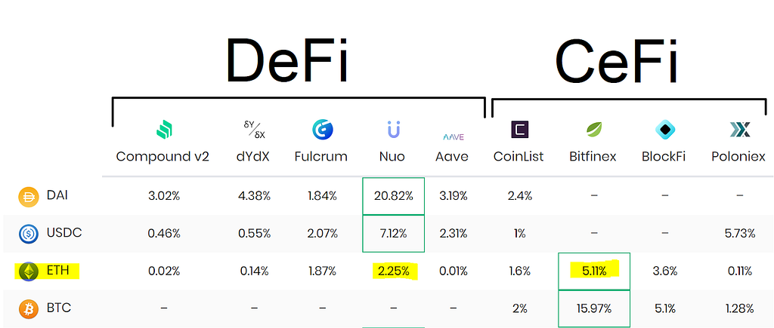
Task: Click the DAI coin icon
Action: pyautogui.click(x=29, y=196)
